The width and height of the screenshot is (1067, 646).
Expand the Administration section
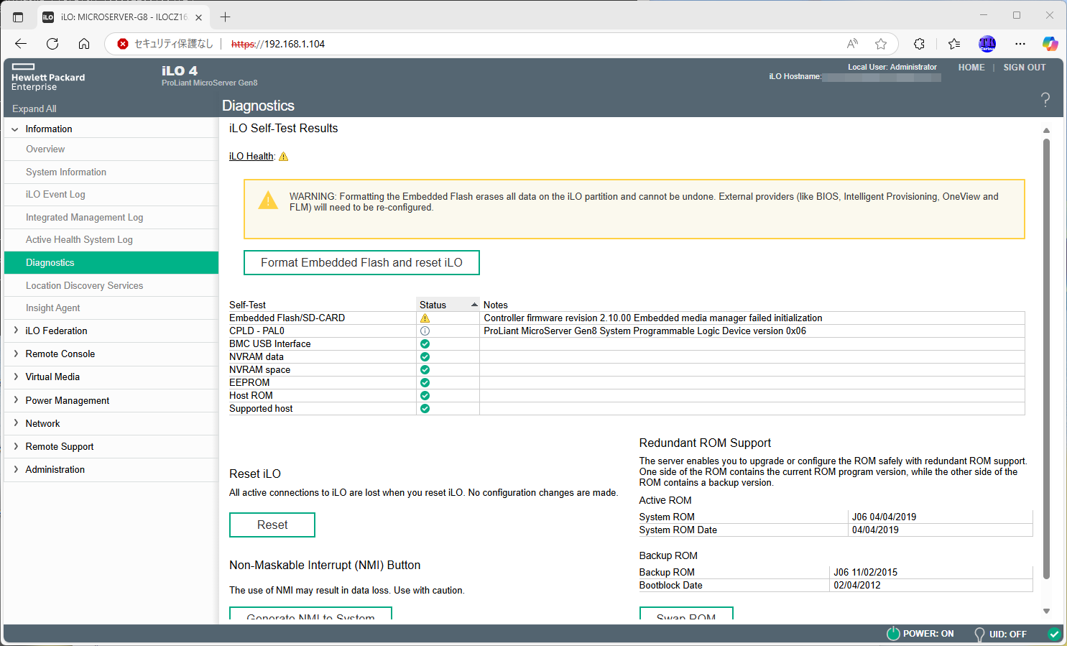16,469
